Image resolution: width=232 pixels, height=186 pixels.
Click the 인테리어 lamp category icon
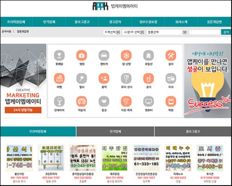59,101
